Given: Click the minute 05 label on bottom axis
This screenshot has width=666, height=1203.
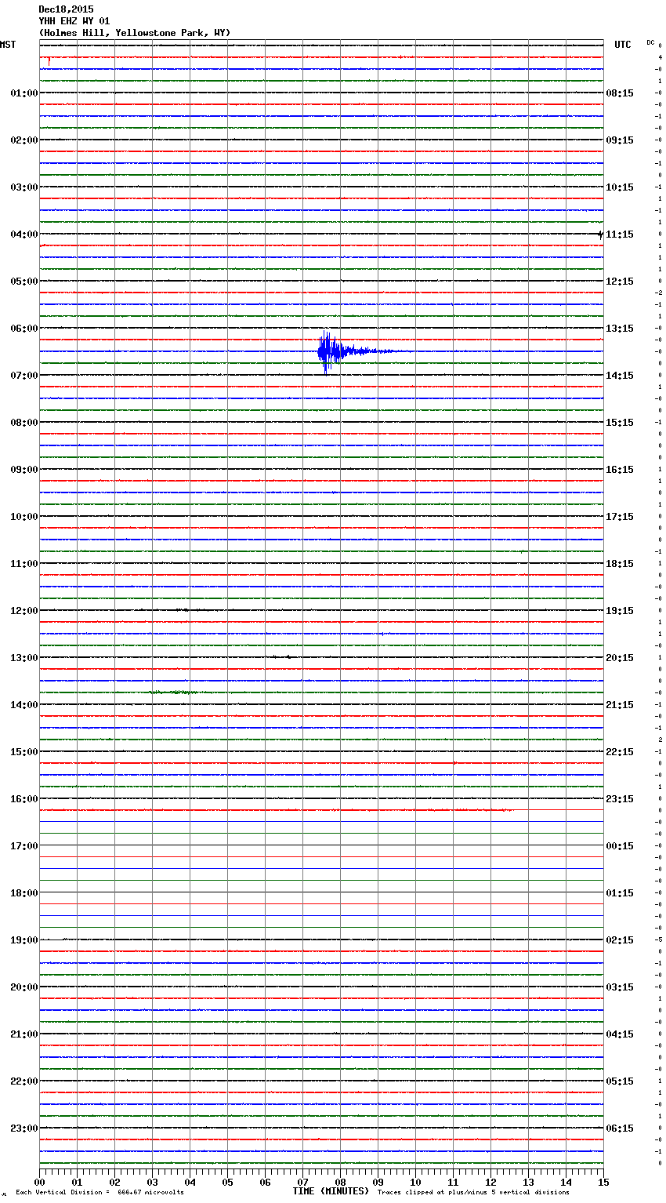Looking at the screenshot, I should coord(227,1182).
